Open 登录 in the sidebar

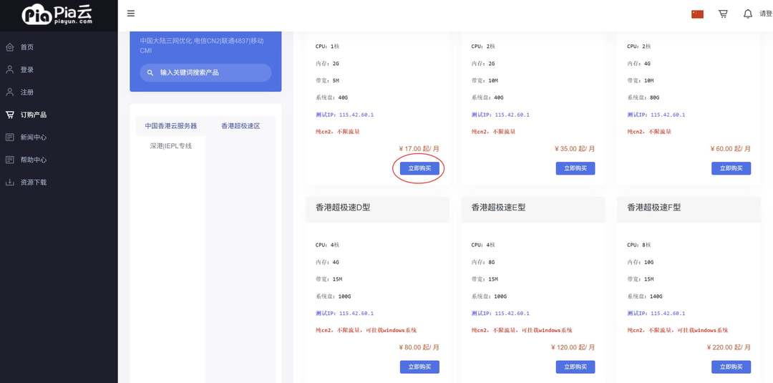tap(27, 70)
